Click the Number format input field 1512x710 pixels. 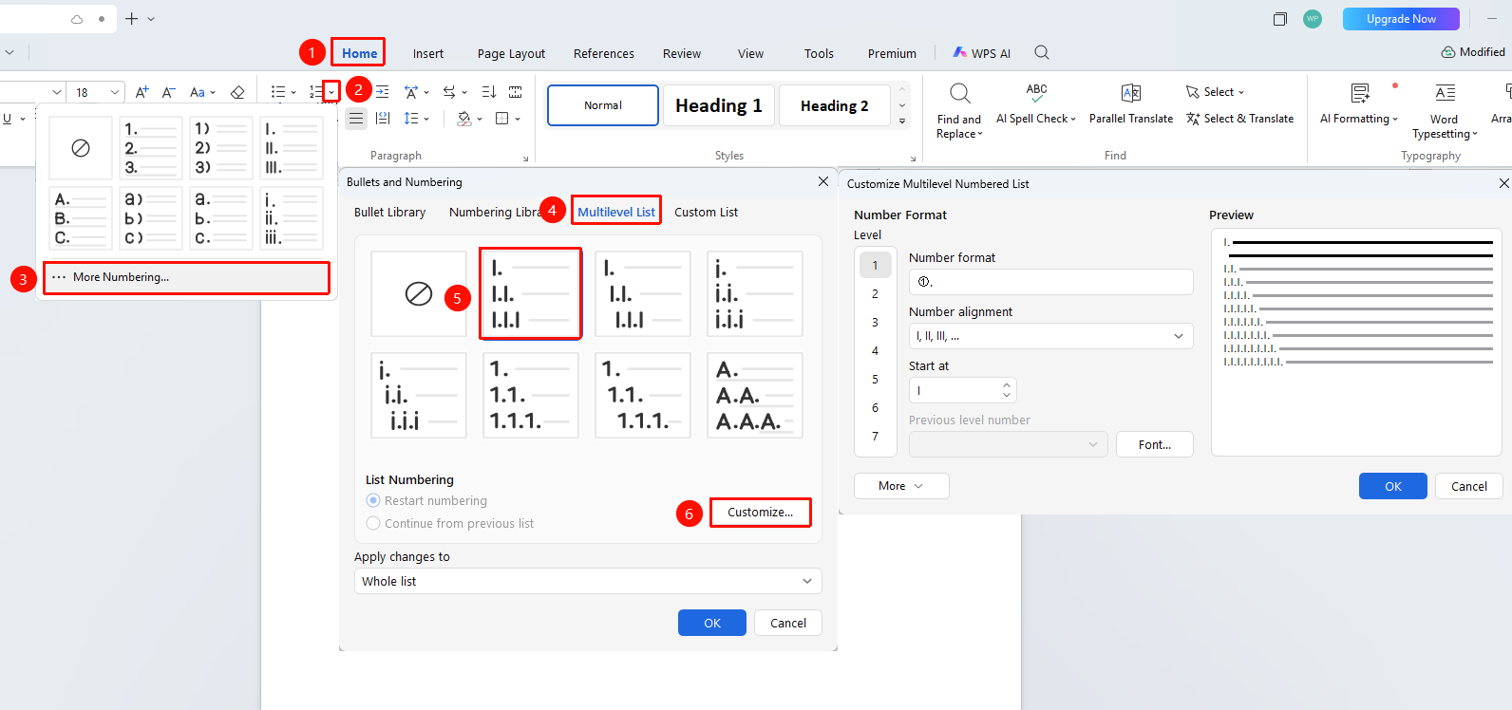(1050, 282)
